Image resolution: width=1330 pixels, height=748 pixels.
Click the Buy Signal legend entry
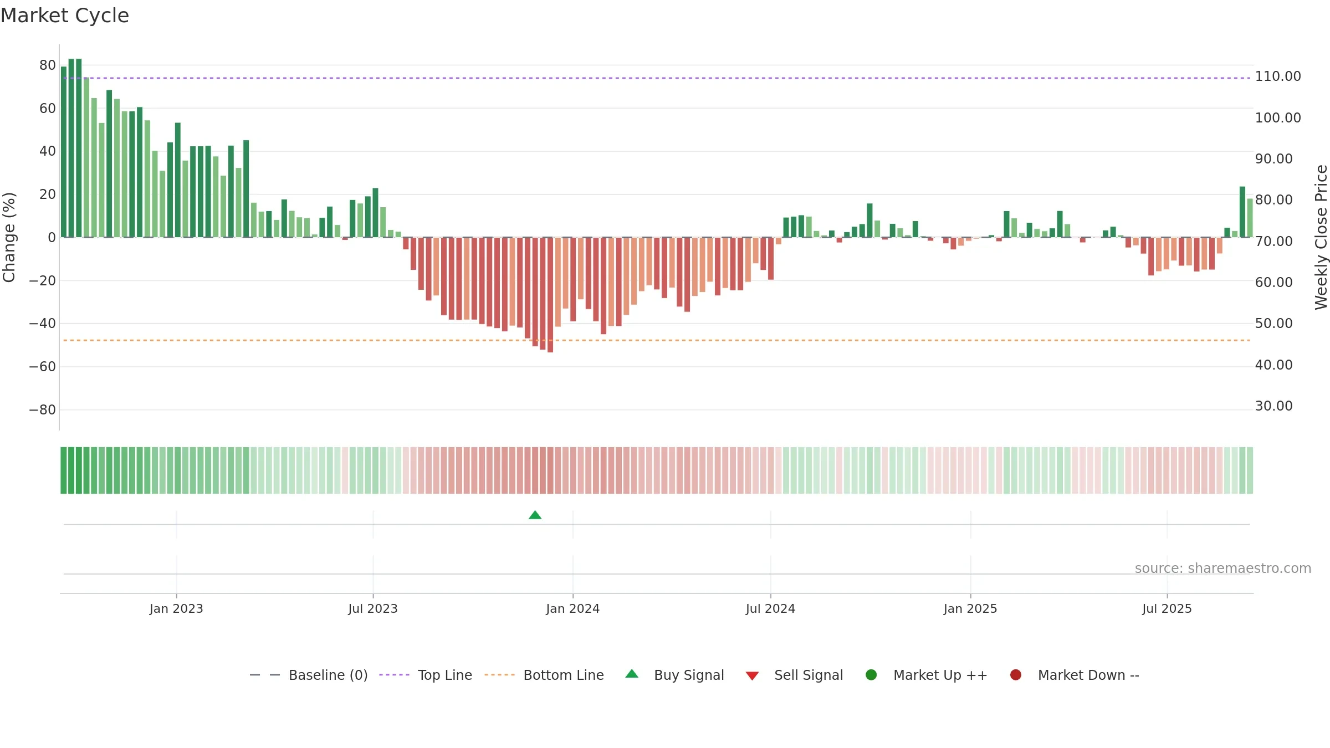[x=674, y=675]
